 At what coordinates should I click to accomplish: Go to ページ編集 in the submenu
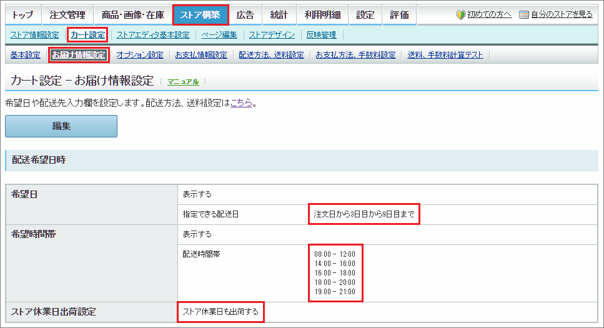[219, 35]
